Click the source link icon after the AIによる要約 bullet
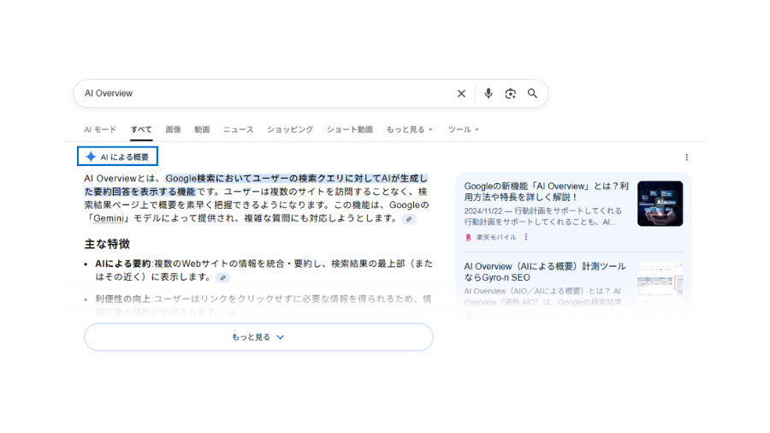 [x=222, y=277]
